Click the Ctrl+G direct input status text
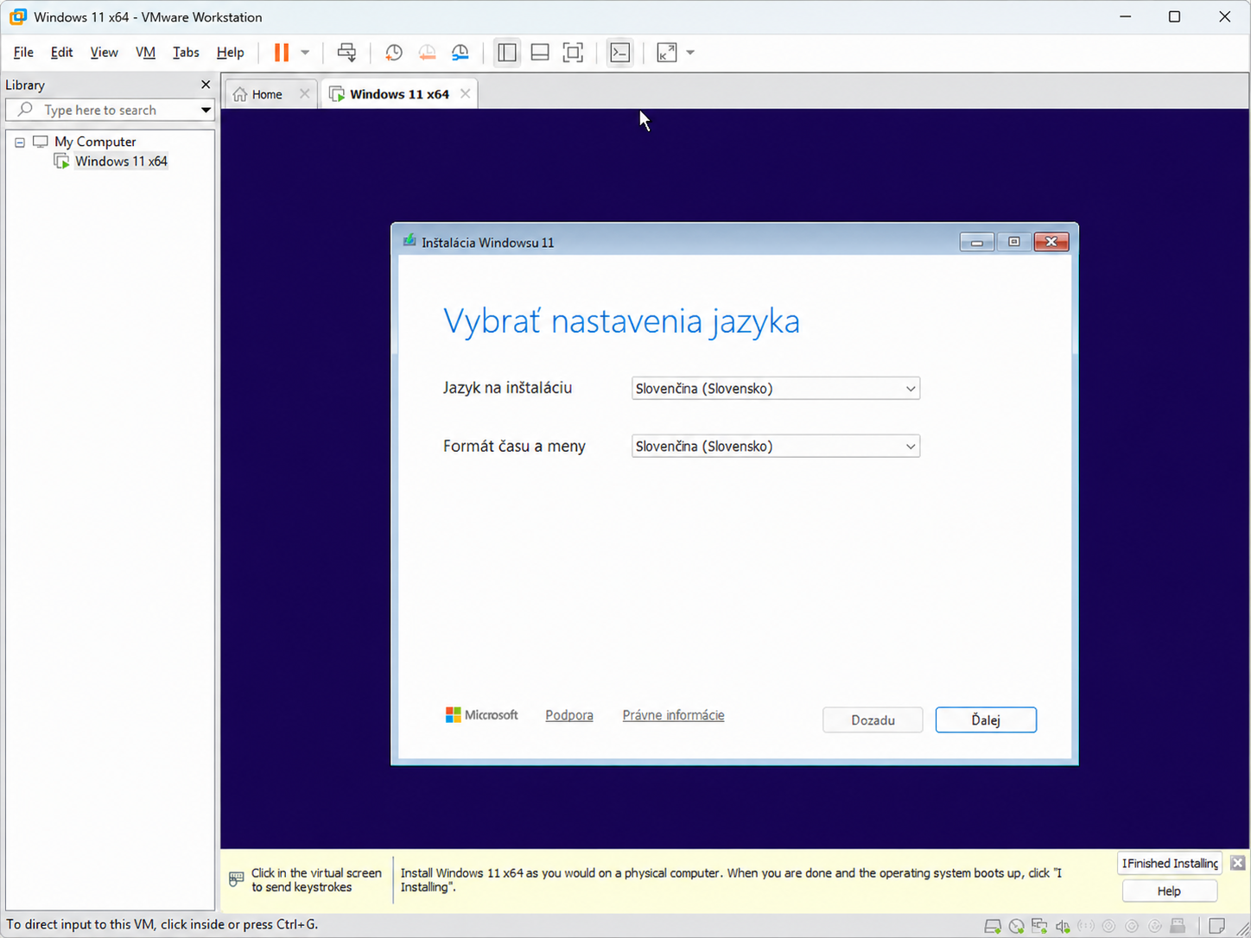The height and width of the screenshot is (938, 1251). 162,924
